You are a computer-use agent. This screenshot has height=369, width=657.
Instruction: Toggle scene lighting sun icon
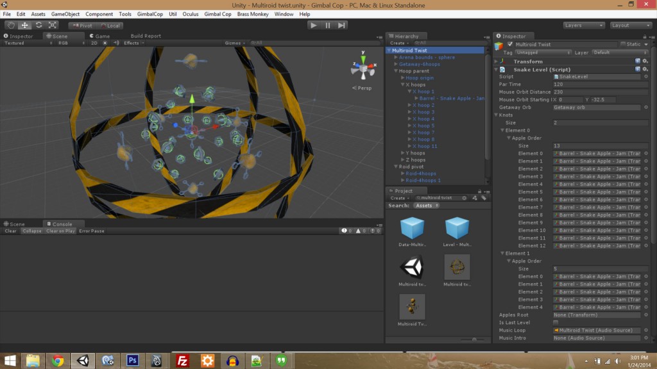pos(105,43)
